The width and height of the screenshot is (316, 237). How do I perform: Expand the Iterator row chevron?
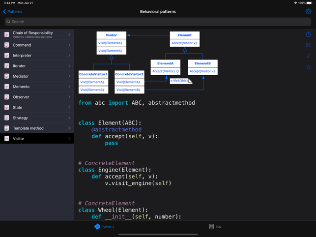69,66
